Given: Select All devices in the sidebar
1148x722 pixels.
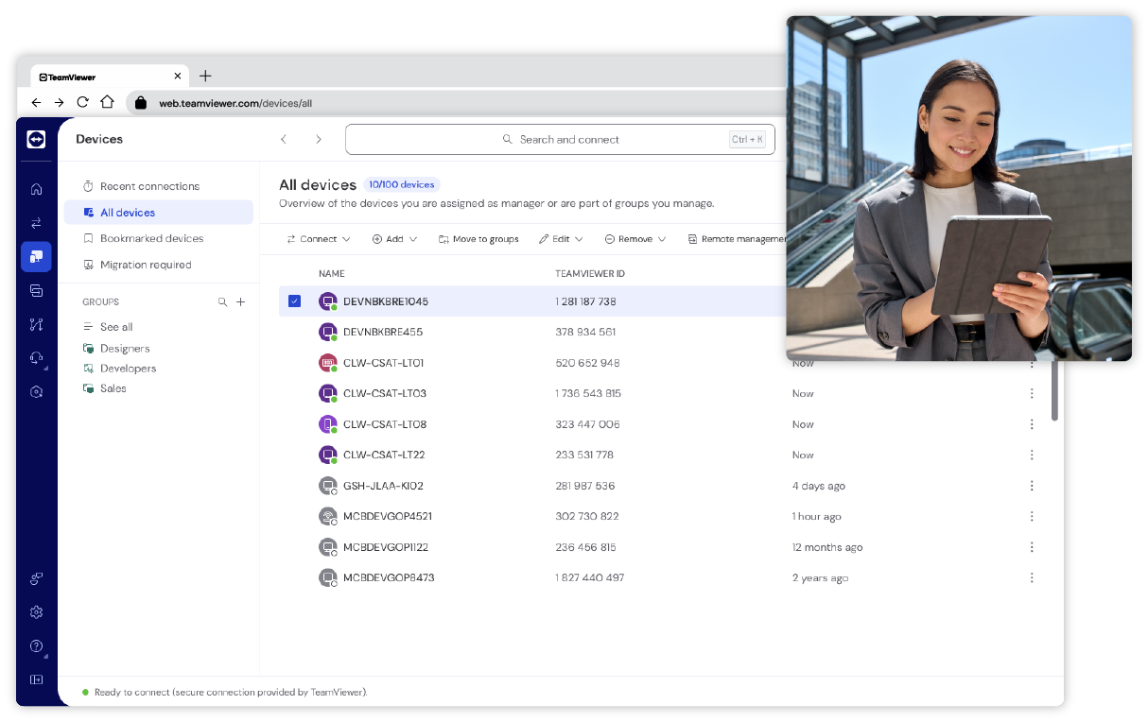Looking at the screenshot, I should pyautogui.click(x=159, y=213).
